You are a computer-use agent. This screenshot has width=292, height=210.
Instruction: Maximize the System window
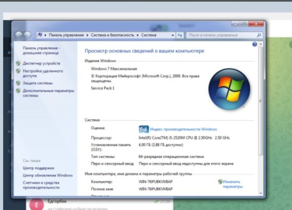coord(244,24)
